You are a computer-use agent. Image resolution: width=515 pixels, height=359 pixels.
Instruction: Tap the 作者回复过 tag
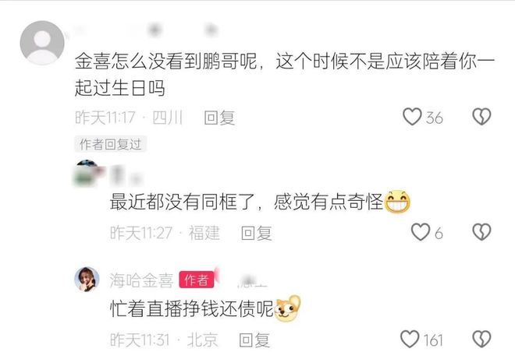pos(110,144)
